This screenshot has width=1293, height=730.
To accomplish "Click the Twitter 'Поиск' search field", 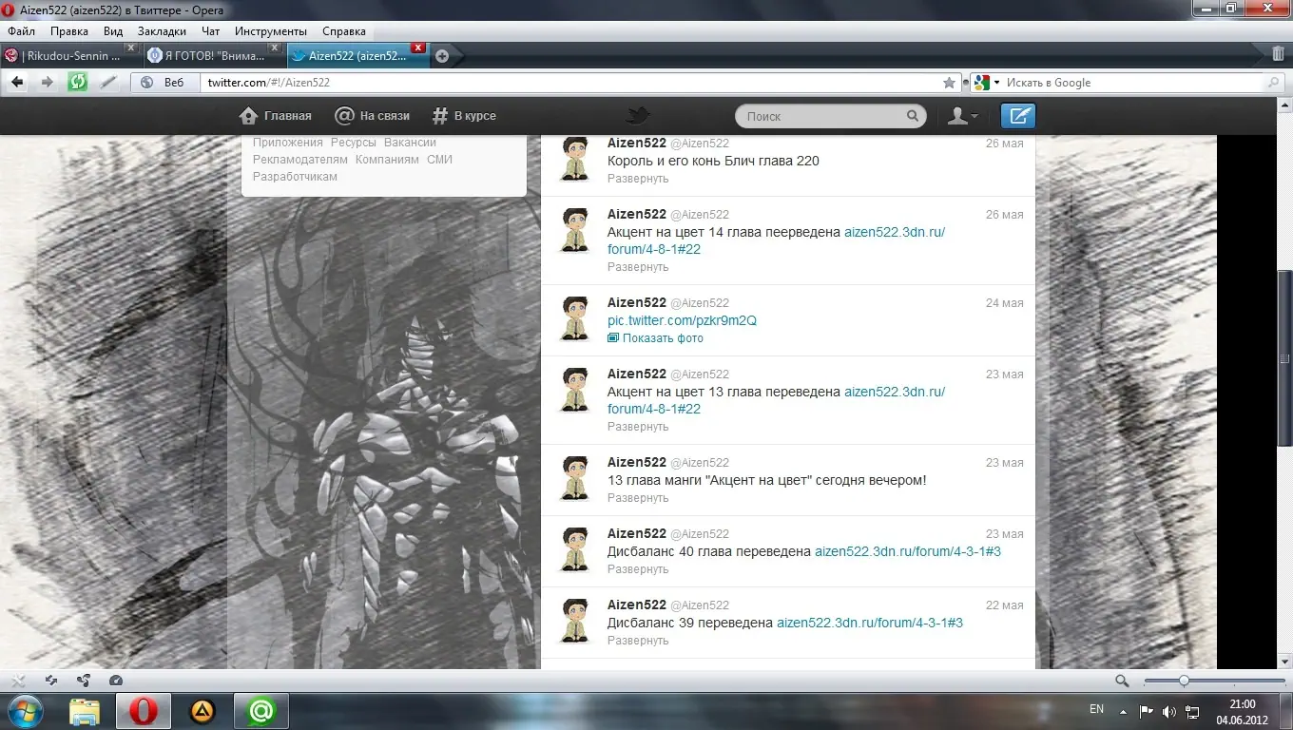I will (822, 116).
